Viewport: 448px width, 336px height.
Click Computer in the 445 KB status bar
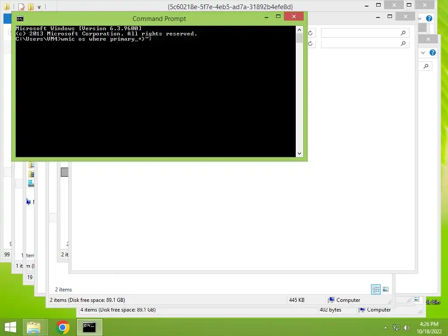[x=344, y=300]
